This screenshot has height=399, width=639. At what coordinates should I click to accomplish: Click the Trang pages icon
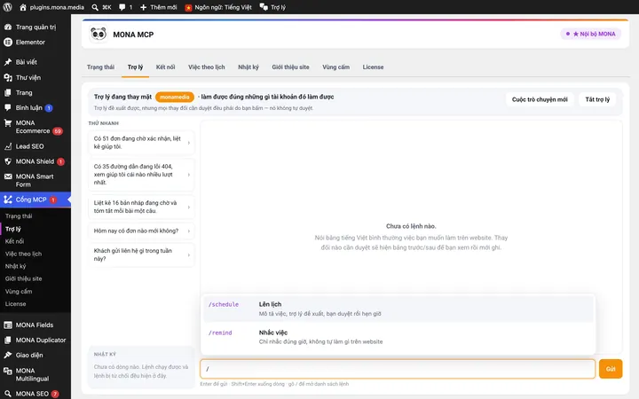(x=8, y=93)
